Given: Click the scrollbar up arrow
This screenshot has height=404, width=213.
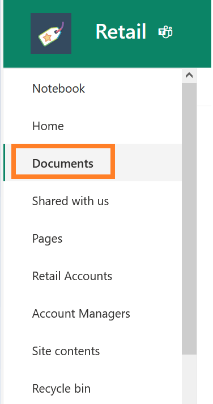Looking at the screenshot, I should [x=189, y=75].
